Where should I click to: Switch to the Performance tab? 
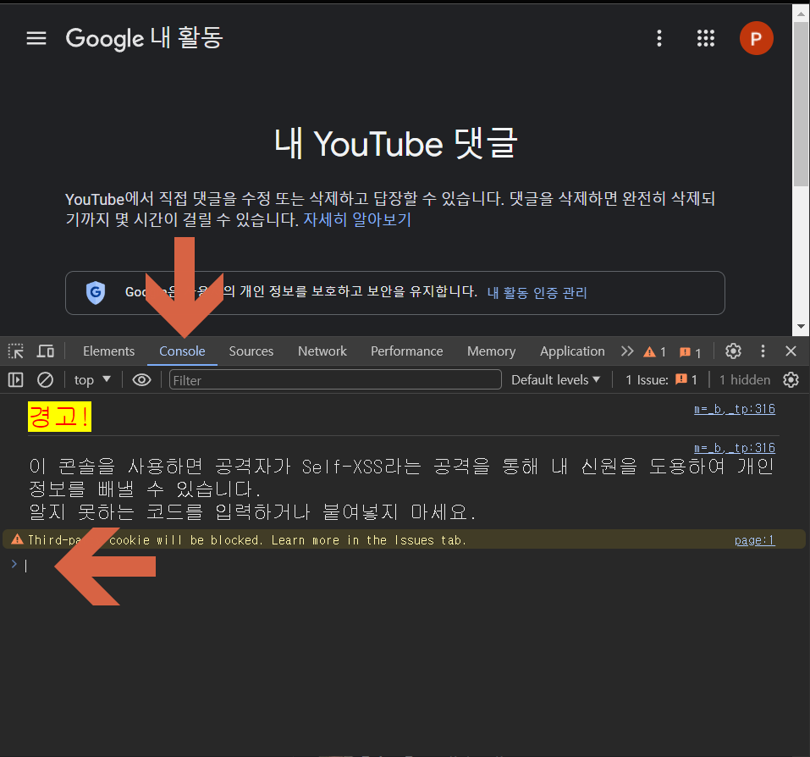point(406,351)
